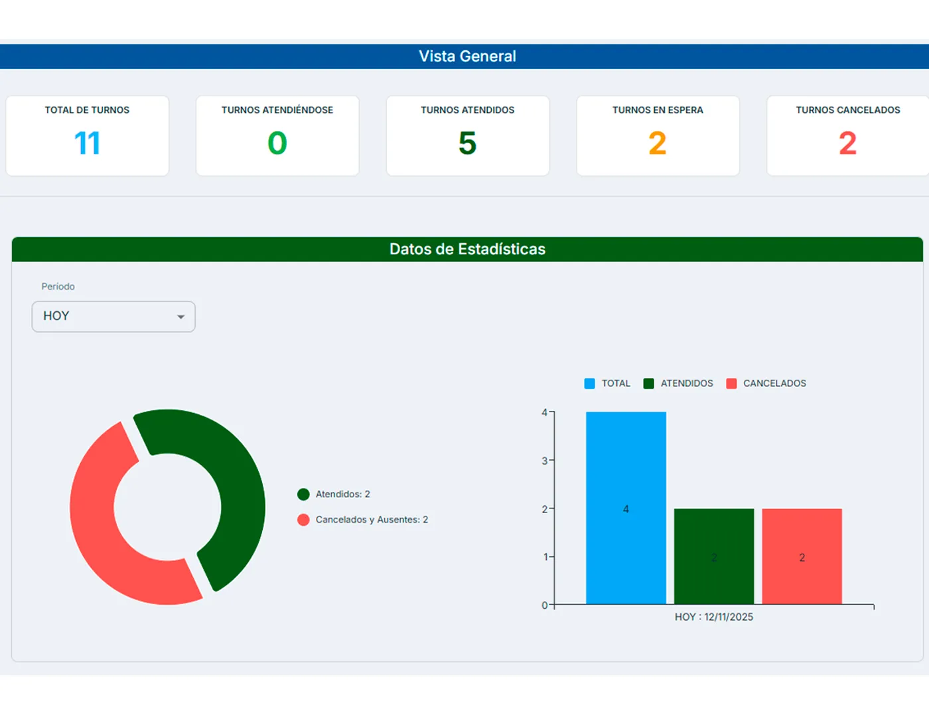Click the red 2 in Turnos Cancelados
Viewport: 929px width, 717px height.
(x=848, y=143)
